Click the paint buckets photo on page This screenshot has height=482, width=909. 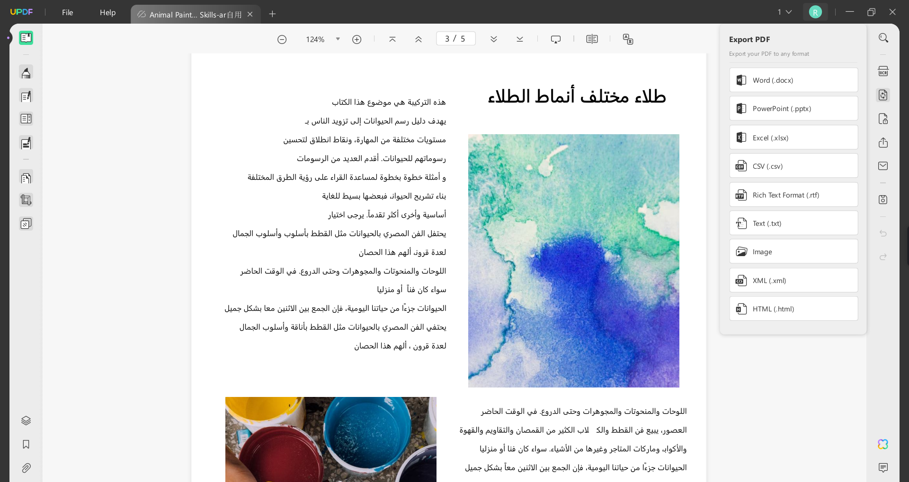tap(330, 439)
